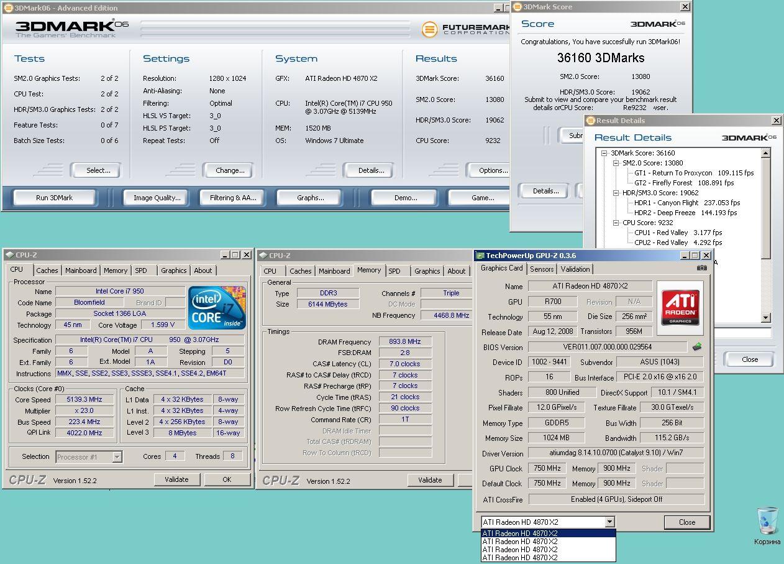
Task: Select the first ATI Radeon HD 4870 X2 list entry
Action: click(x=549, y=534)
